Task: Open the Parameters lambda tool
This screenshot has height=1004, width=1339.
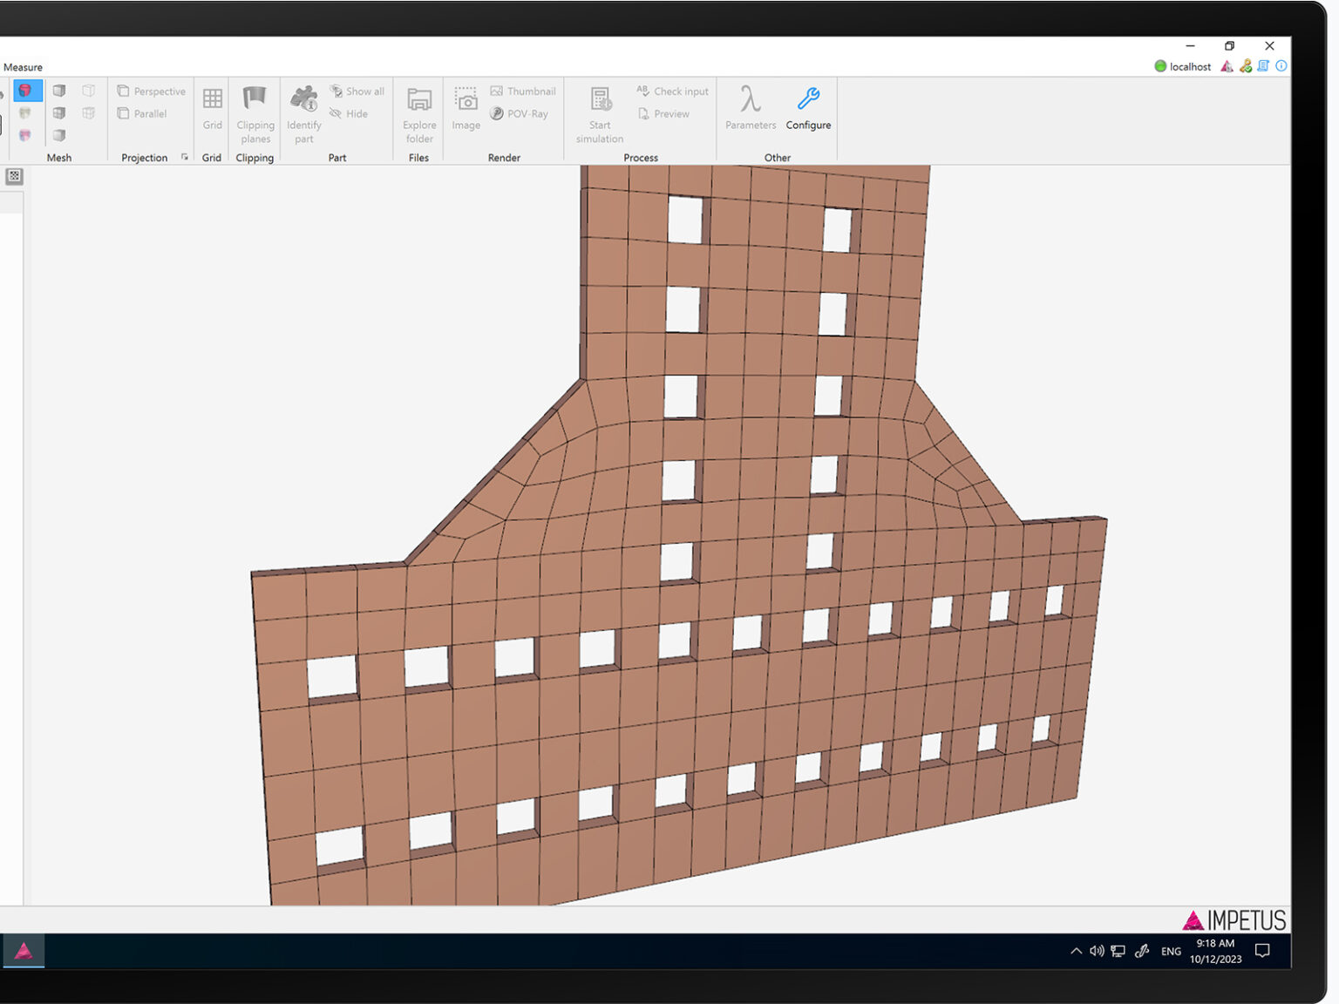Action: [x=750, y=99]
